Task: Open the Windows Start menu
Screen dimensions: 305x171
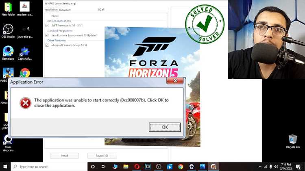Action: pos(5,167)
